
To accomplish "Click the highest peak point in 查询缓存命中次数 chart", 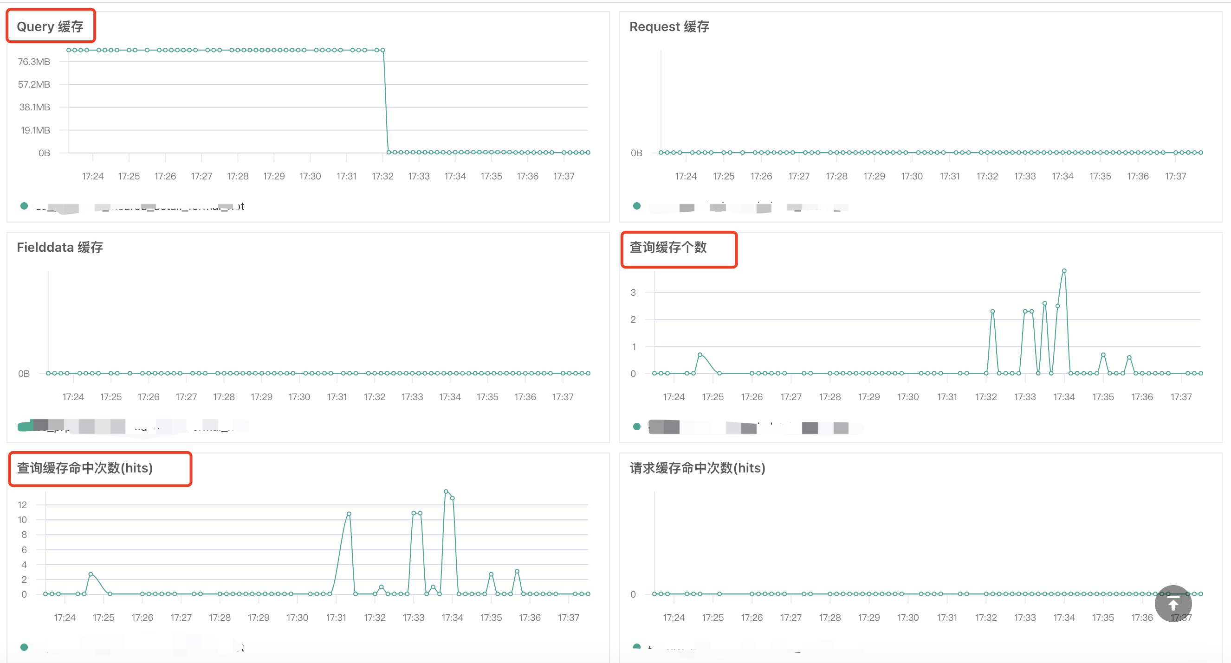I will (x=446, y=491).
